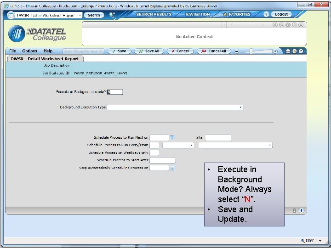
Task: Click the Job Statistics ID value
Action: click(x=101, y=73)
